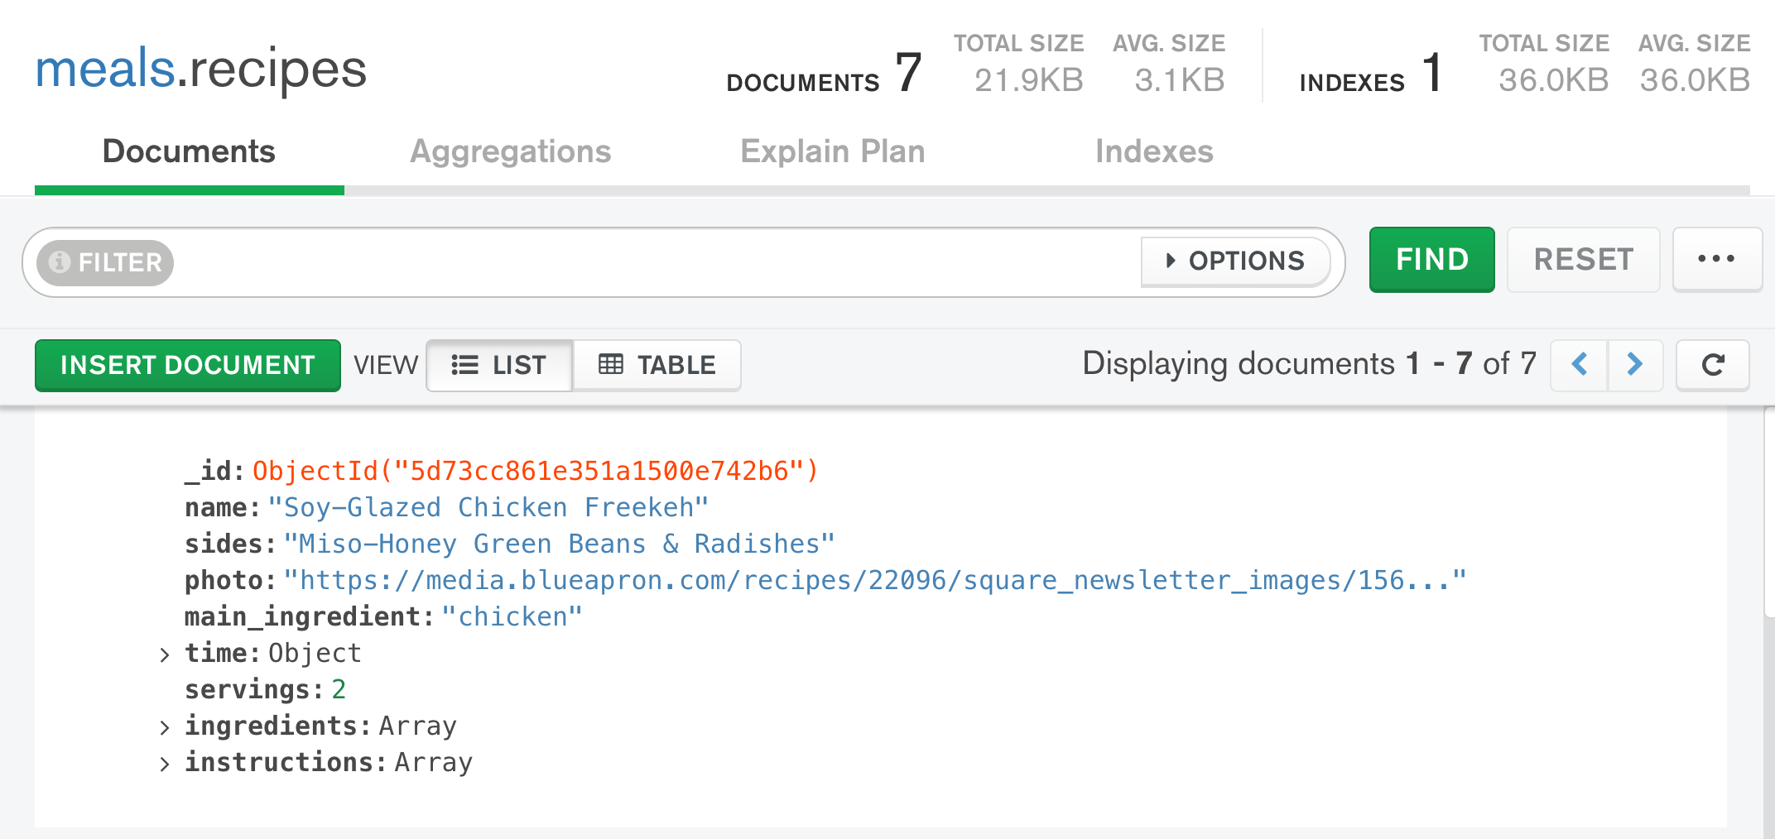Expand the time Object field
Image resolution: width=1775 pixels, height=839 pixels.
click(165, 654)
